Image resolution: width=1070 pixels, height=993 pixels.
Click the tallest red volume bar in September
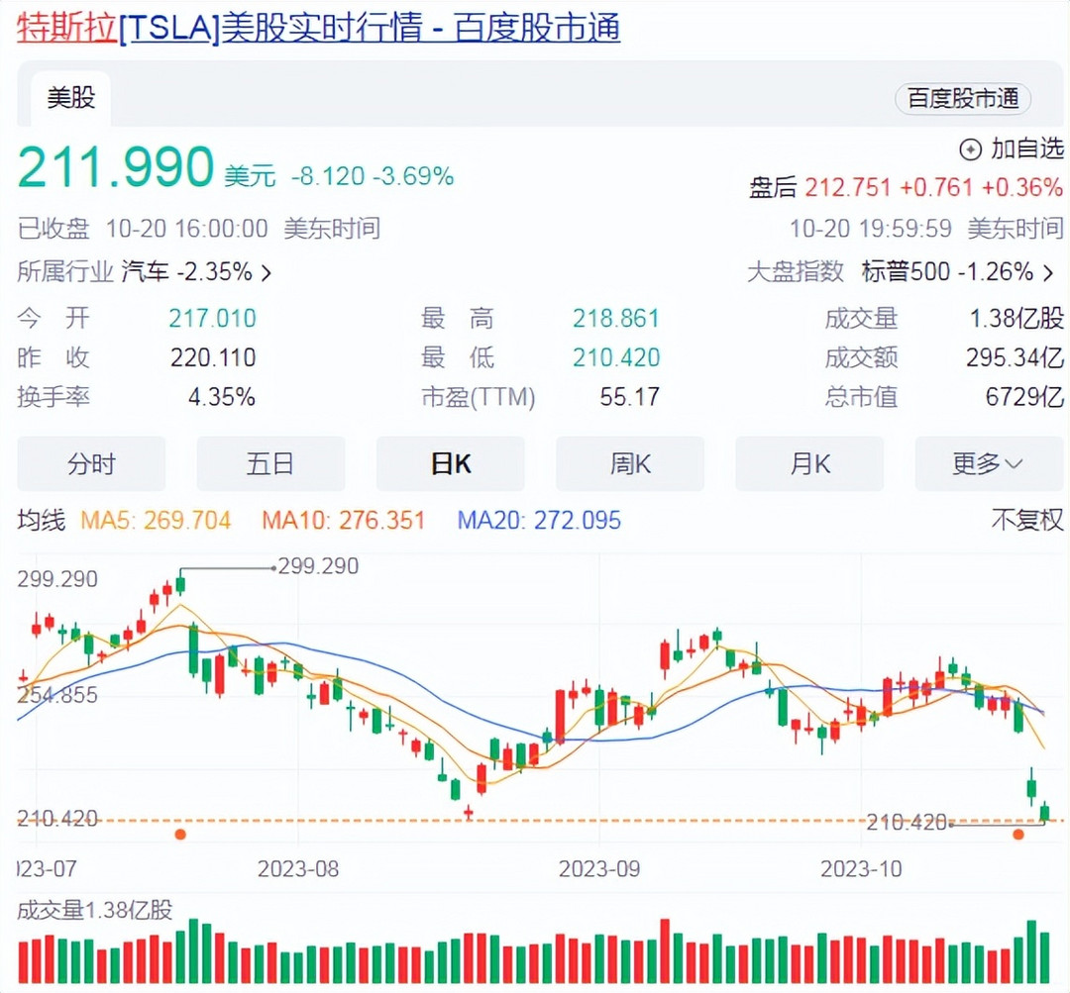(665, 950)
